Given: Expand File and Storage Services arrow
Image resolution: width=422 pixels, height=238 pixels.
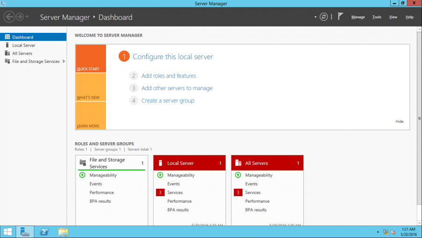Looking at the screenshot, I should click(64, 61).
